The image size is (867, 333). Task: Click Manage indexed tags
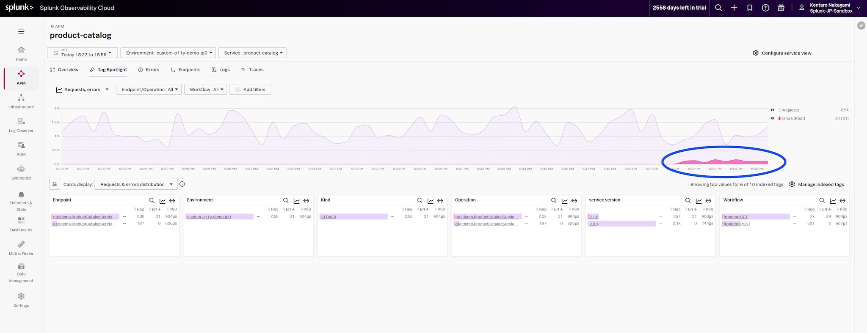(817, 184)
